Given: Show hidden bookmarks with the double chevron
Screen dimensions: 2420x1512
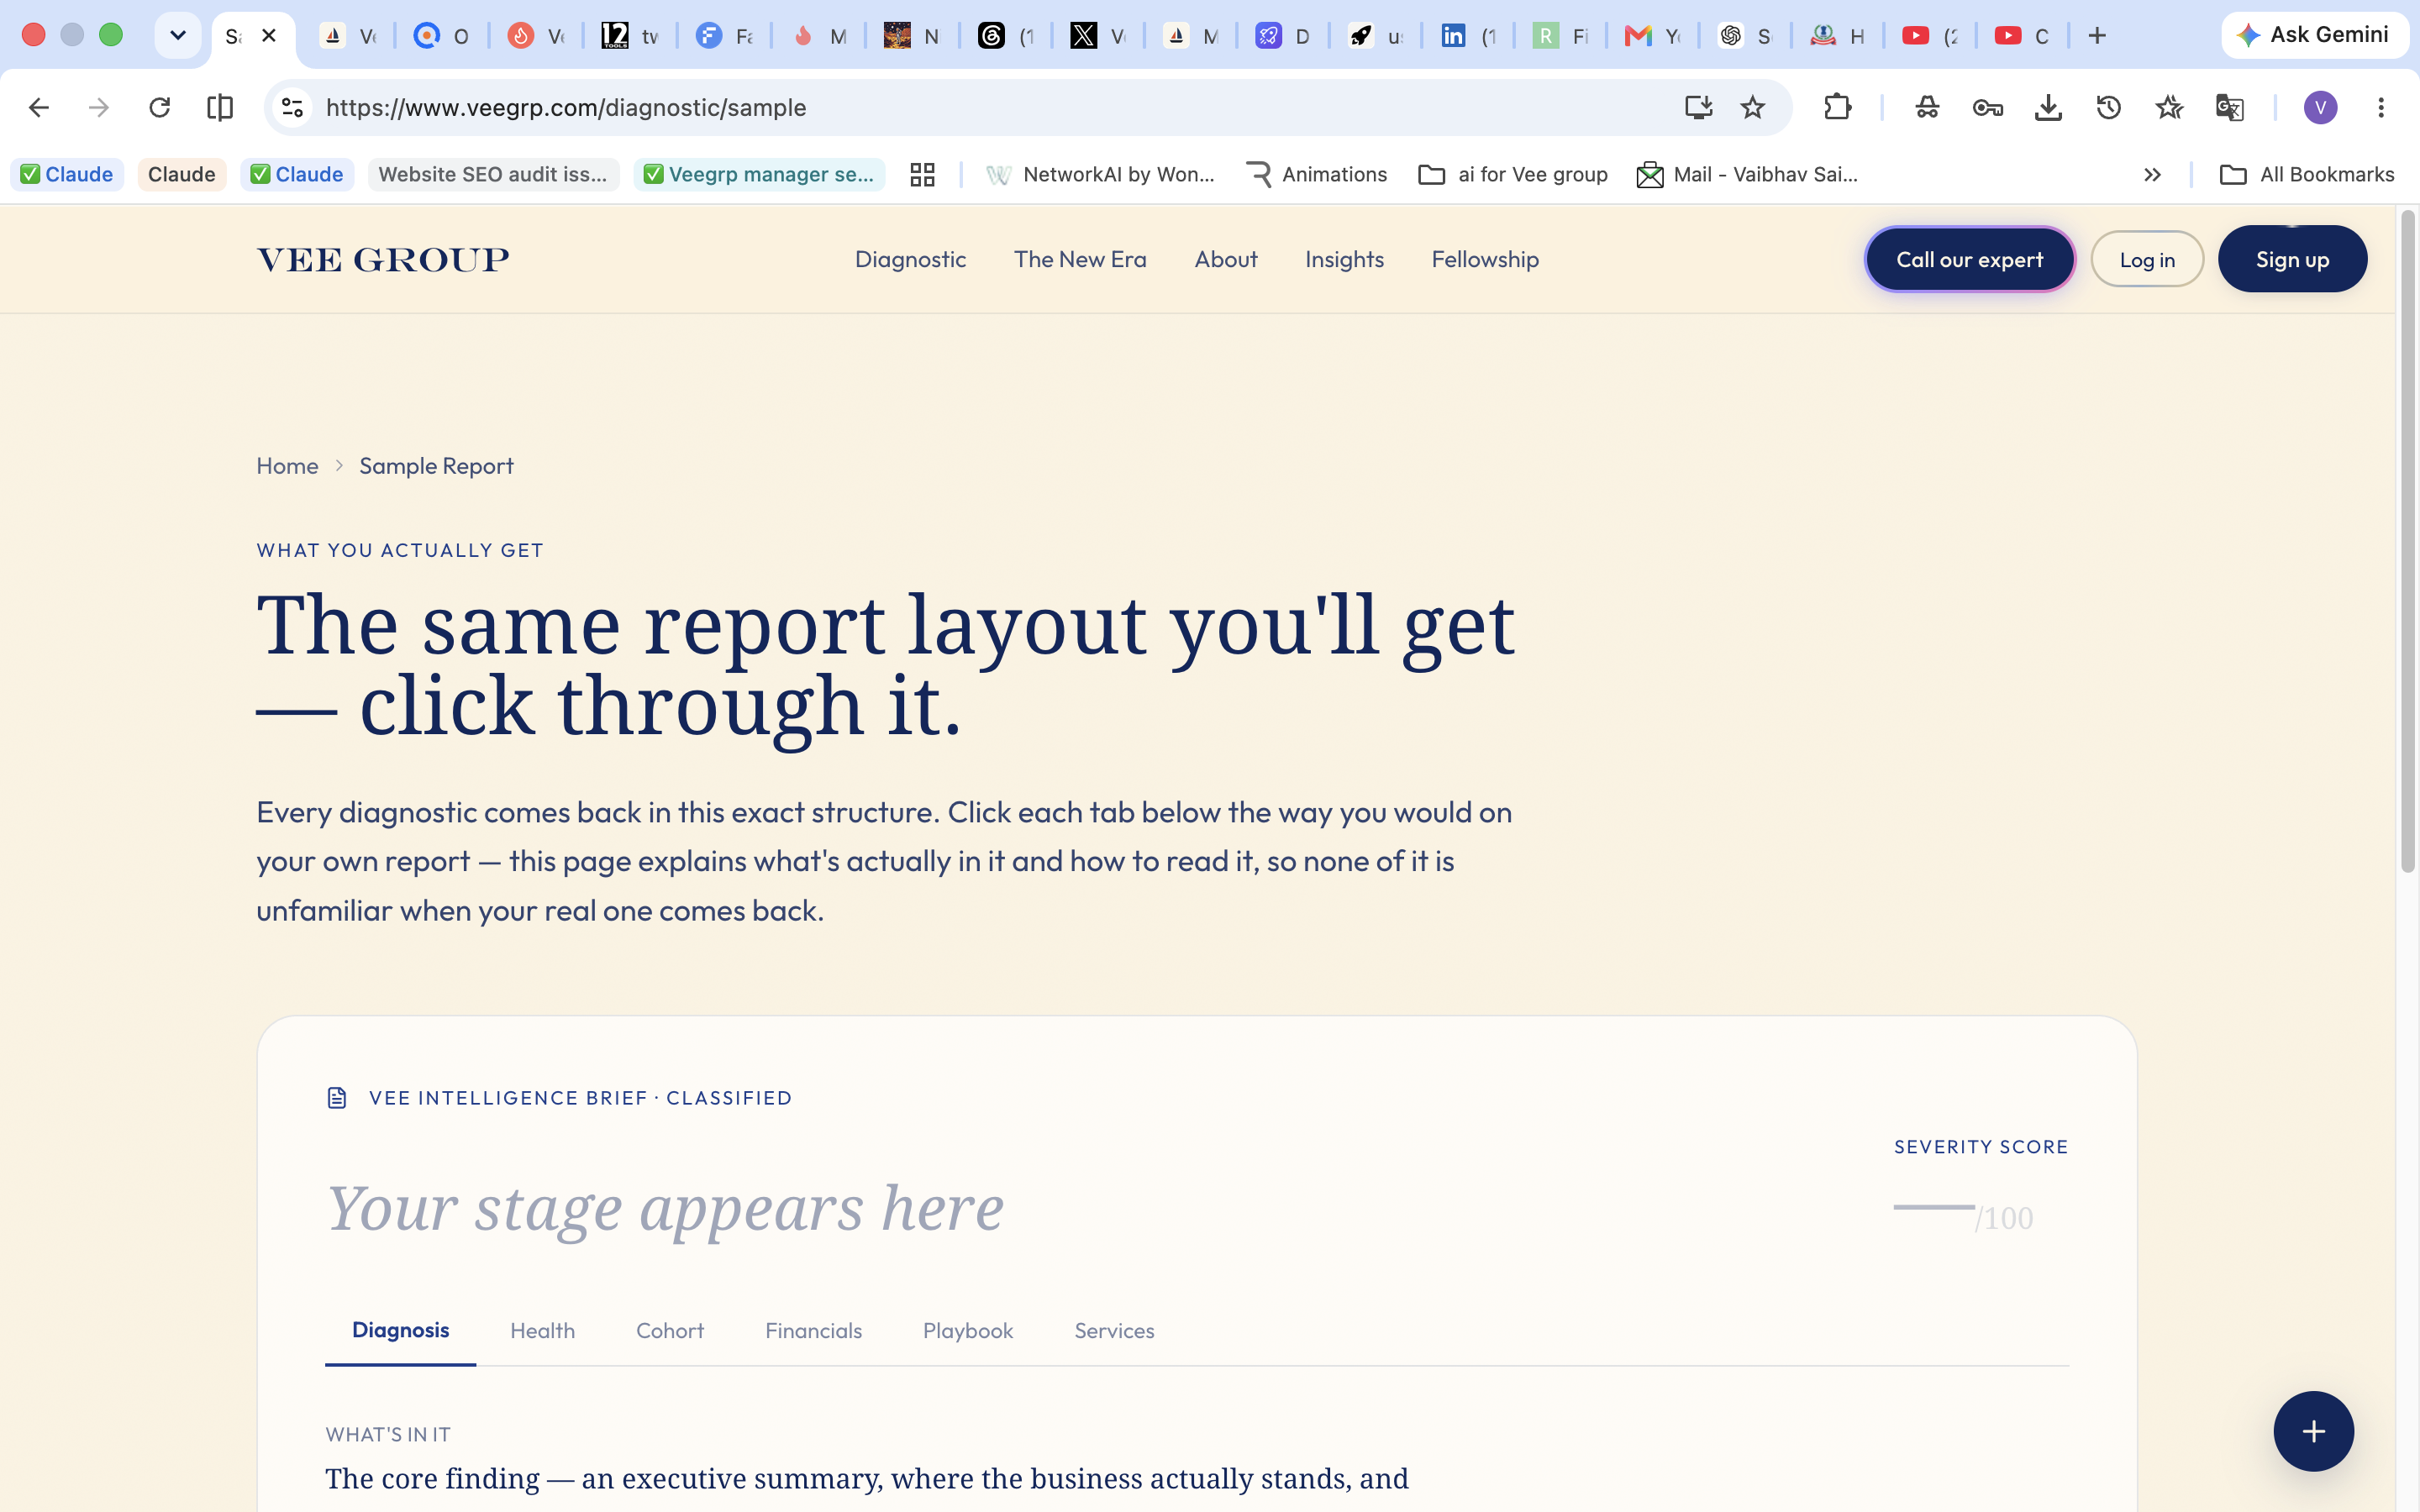Looking at the screenshot, I should [x=2152, y=174].
